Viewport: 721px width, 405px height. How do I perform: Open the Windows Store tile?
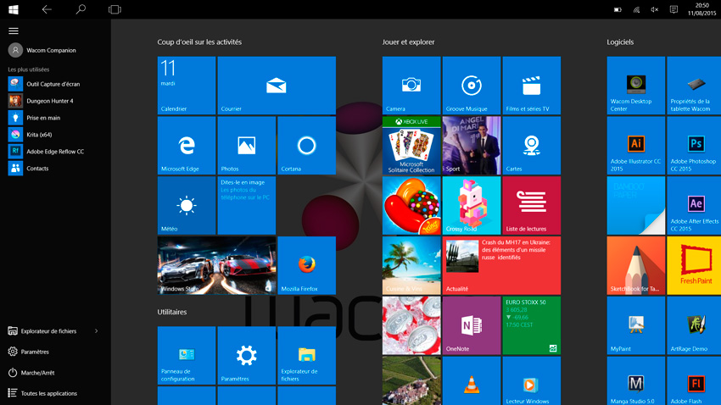[216, 265]
